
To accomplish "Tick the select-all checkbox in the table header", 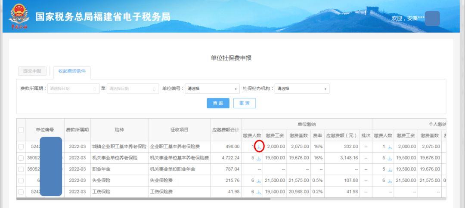I will point(21,130).
